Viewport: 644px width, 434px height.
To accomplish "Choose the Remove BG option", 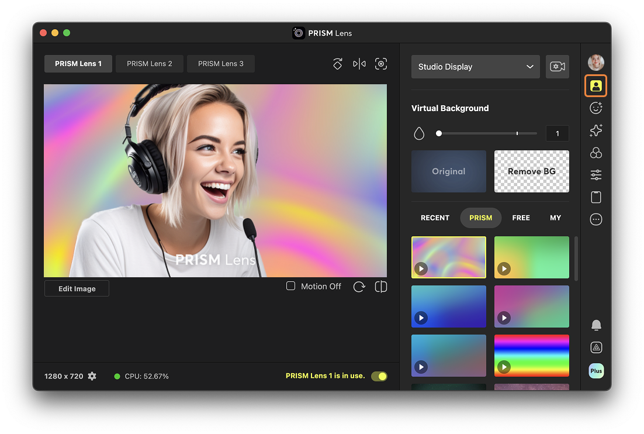I will [531, 171].
